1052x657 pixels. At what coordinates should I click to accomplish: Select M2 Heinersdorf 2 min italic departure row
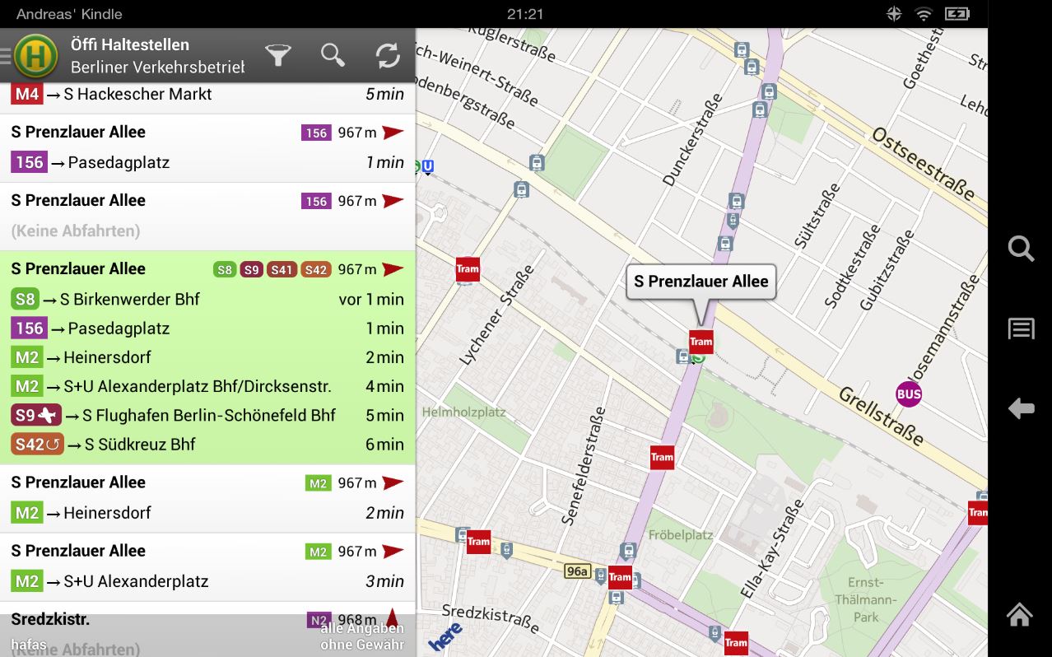pyautogui.click(x=207, y=513)
